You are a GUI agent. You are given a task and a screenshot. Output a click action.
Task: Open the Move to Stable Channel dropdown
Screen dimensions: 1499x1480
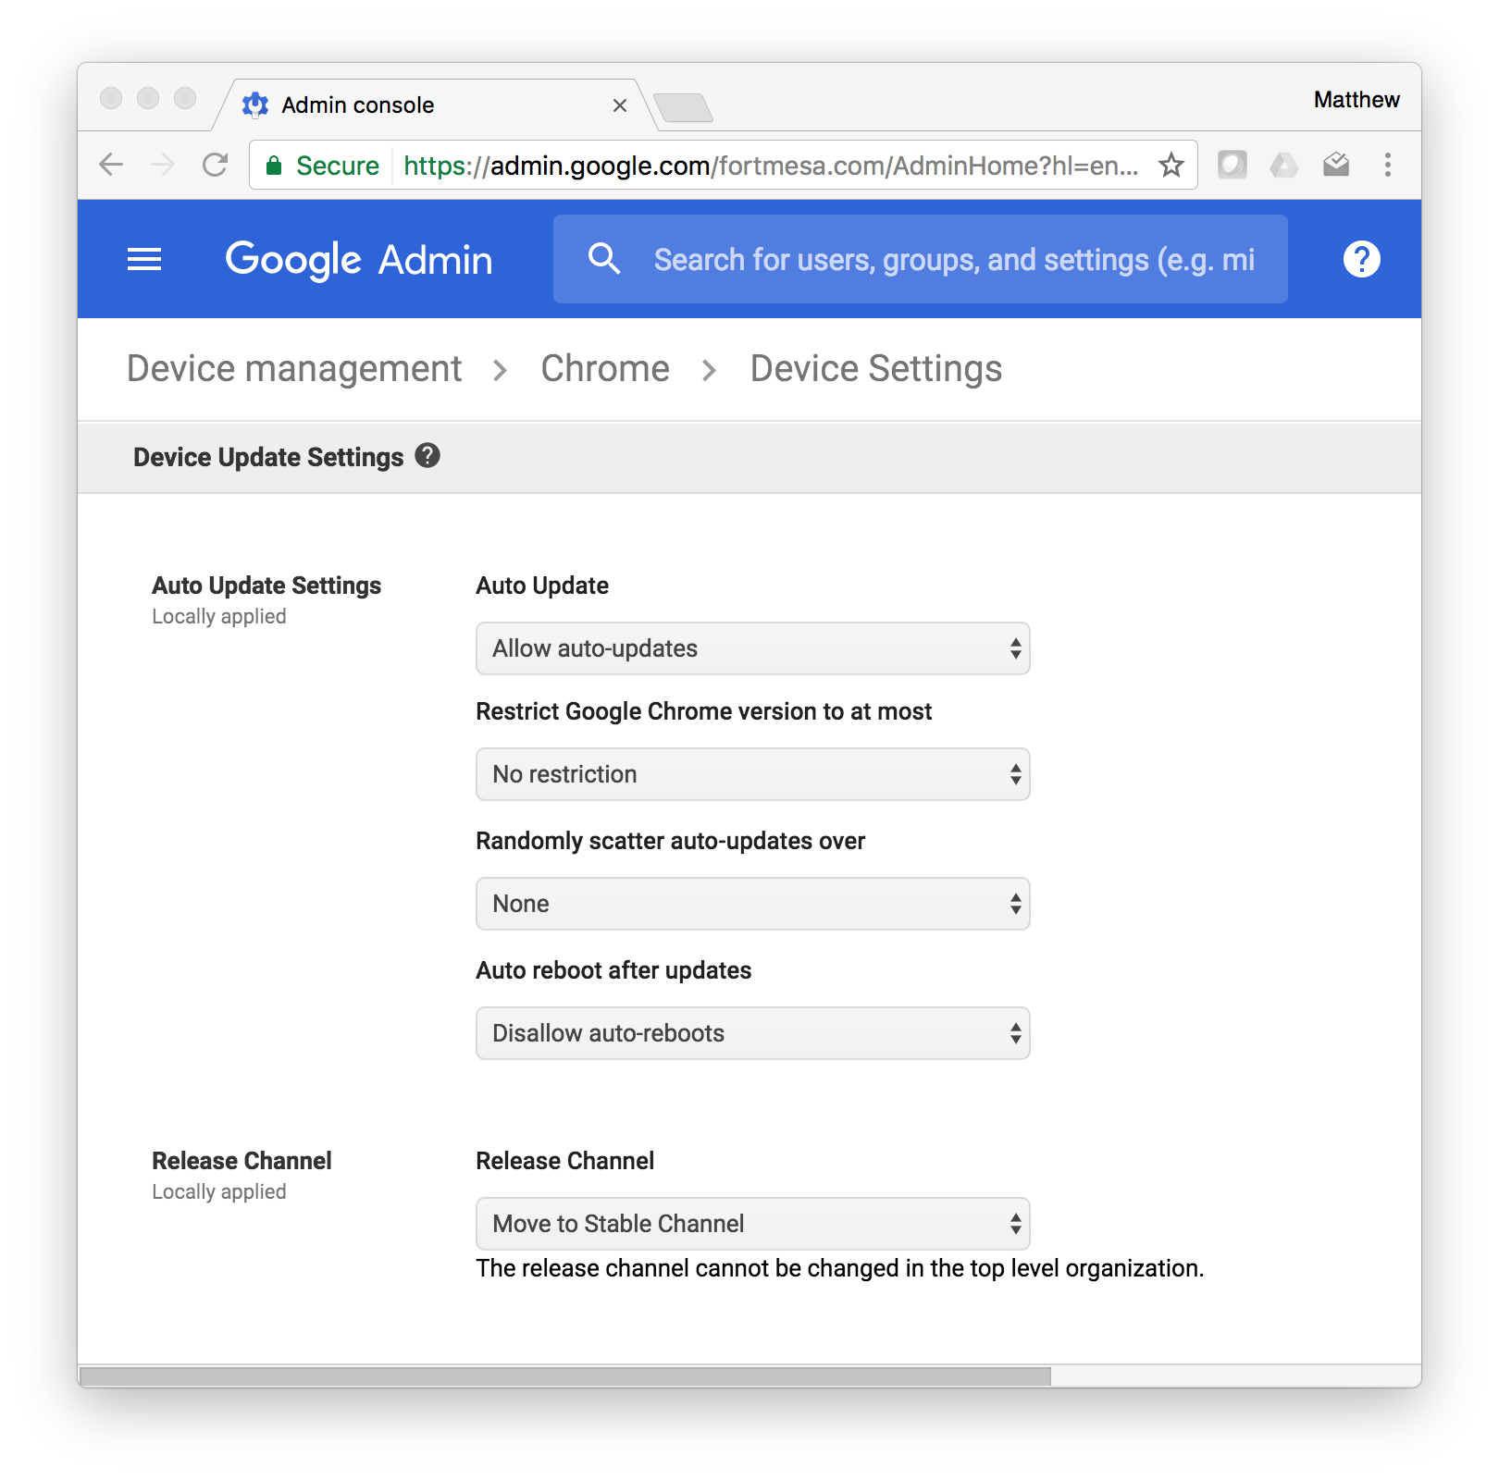753,1224
